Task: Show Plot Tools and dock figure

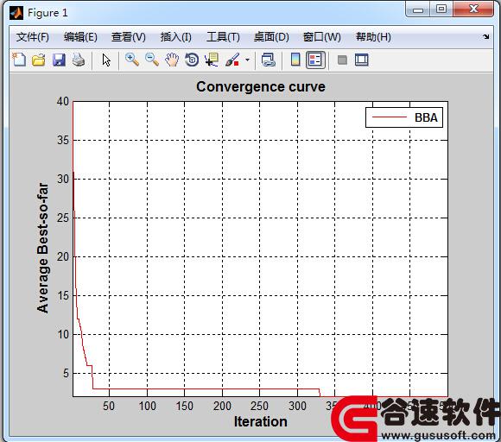Action: (362, 60)
